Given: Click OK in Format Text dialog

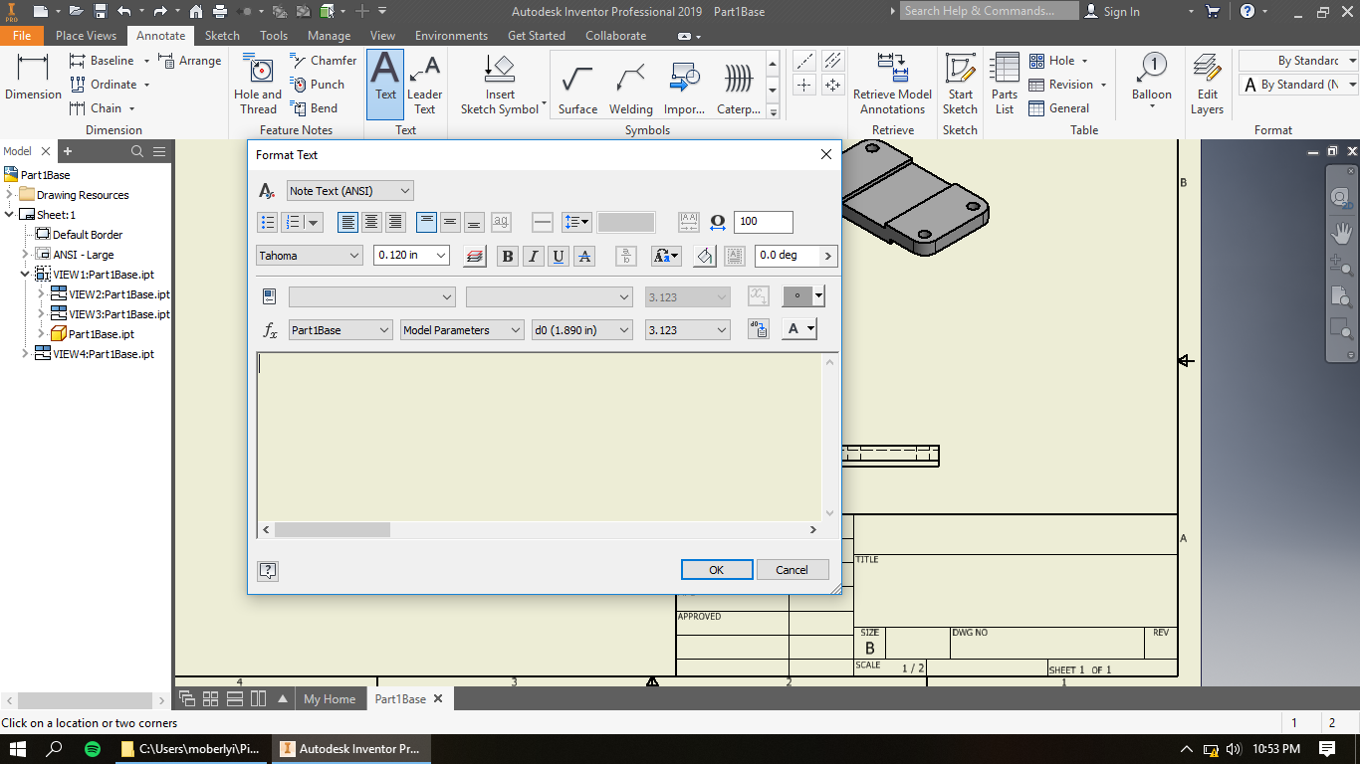Looking at the screenshot, I should [716, 570].
